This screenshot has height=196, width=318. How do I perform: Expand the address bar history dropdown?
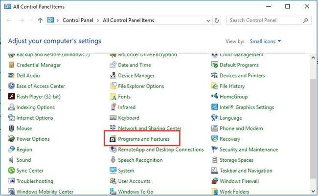coord(208,21)
